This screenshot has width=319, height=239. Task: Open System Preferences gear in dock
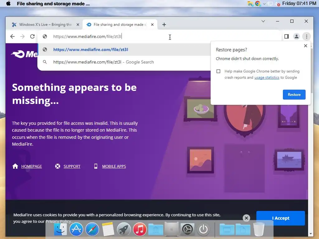pos(188,229)
